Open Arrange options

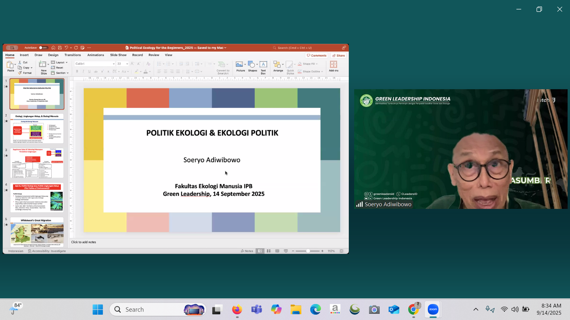278,65
